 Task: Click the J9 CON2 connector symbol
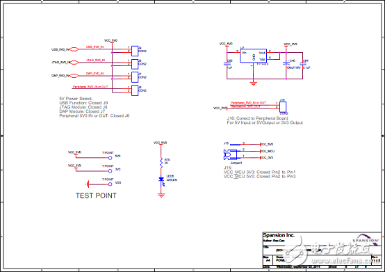click(x=135, y=51)
